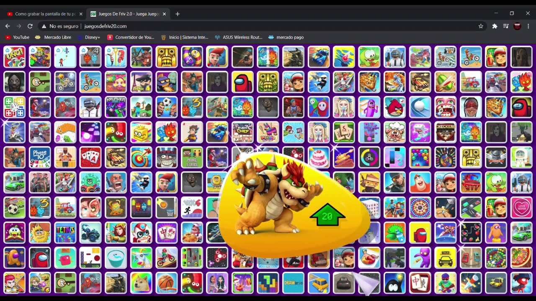
Task: Open the YouTube bookmark
Action: [17, 37]
